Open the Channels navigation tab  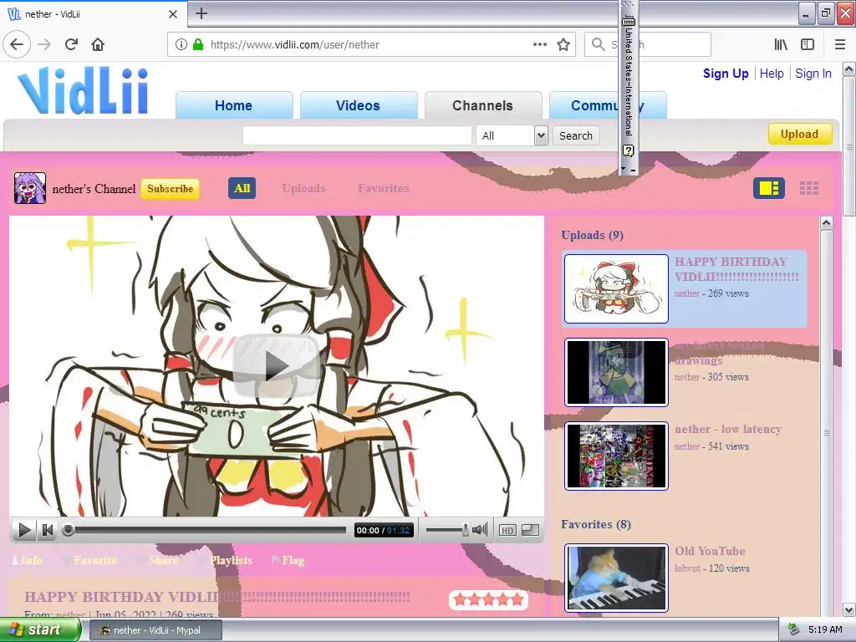(482, 105)
